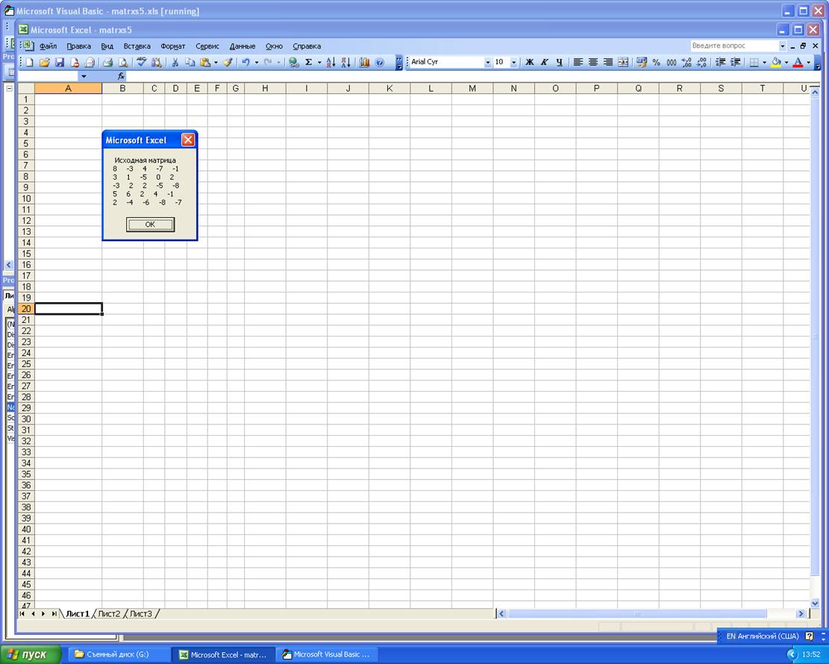Select row header 25

pos(26,364)
